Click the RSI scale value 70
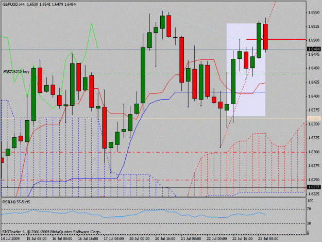 310,209
